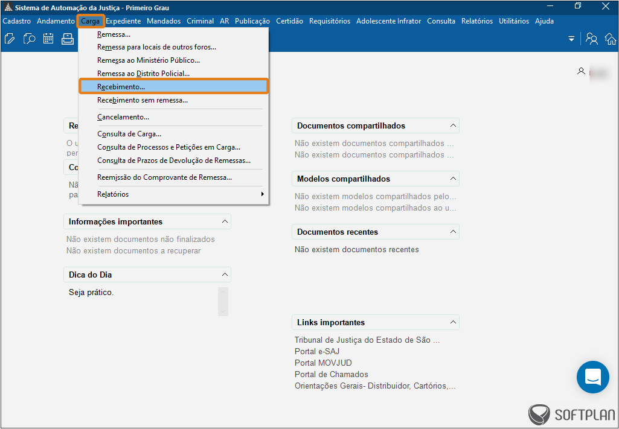Open Consulta de Processos e Petições em Carga

click(174, 147)
